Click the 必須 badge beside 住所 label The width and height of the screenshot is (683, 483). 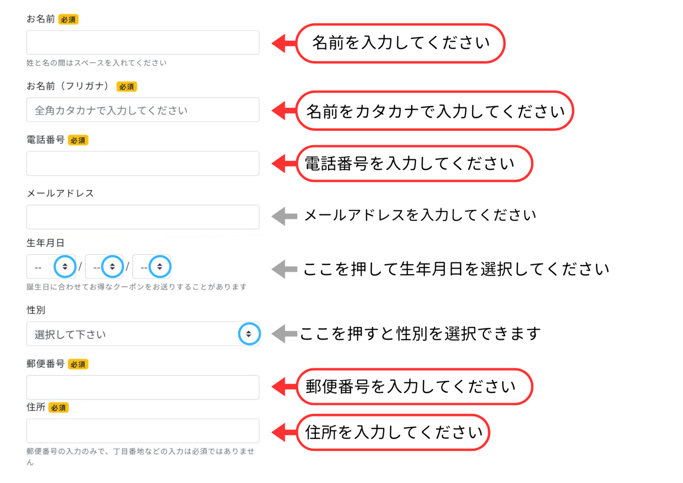click(x=58, y=408)
